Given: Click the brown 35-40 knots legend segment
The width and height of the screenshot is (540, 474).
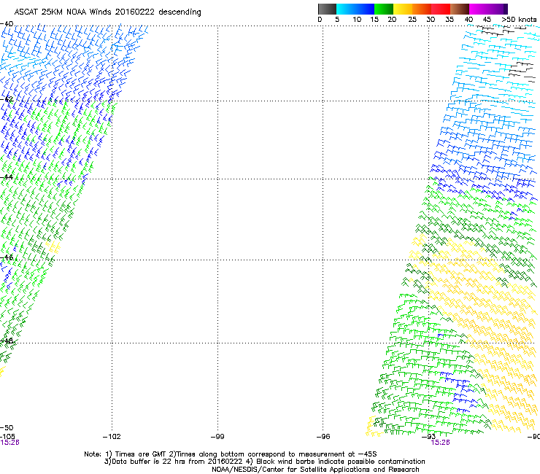Looking at the screenshot, I should coord(460,9).
